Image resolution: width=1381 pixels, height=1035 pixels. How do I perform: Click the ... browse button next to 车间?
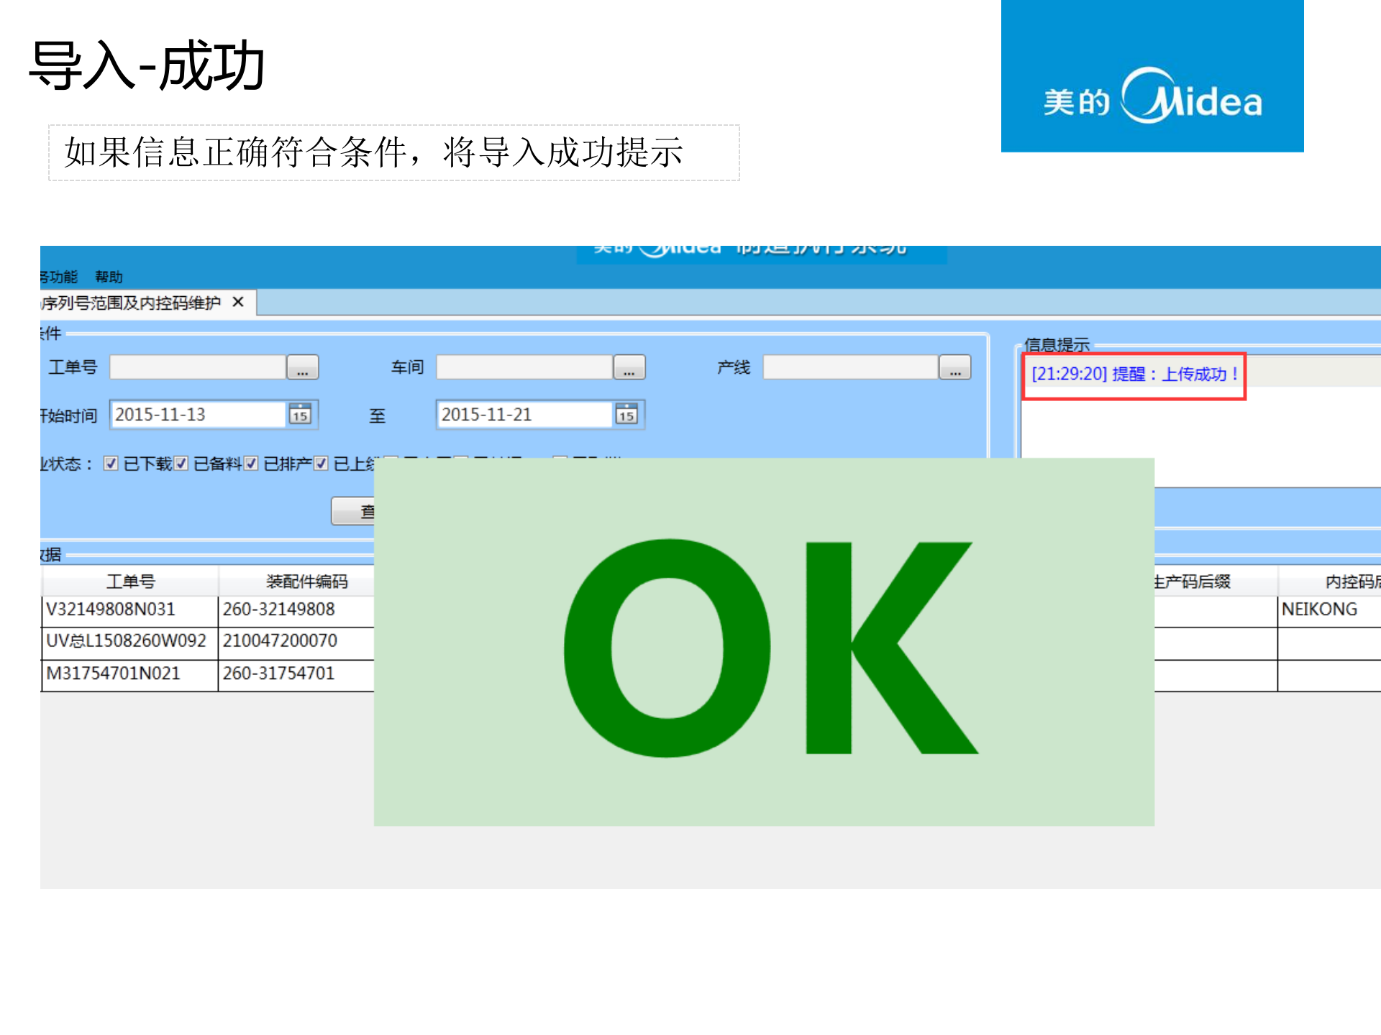pyautogui.click(x=629, y=367)
